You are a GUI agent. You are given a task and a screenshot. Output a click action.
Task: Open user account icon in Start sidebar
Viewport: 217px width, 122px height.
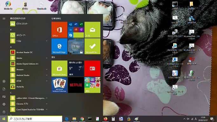point(4,81)
